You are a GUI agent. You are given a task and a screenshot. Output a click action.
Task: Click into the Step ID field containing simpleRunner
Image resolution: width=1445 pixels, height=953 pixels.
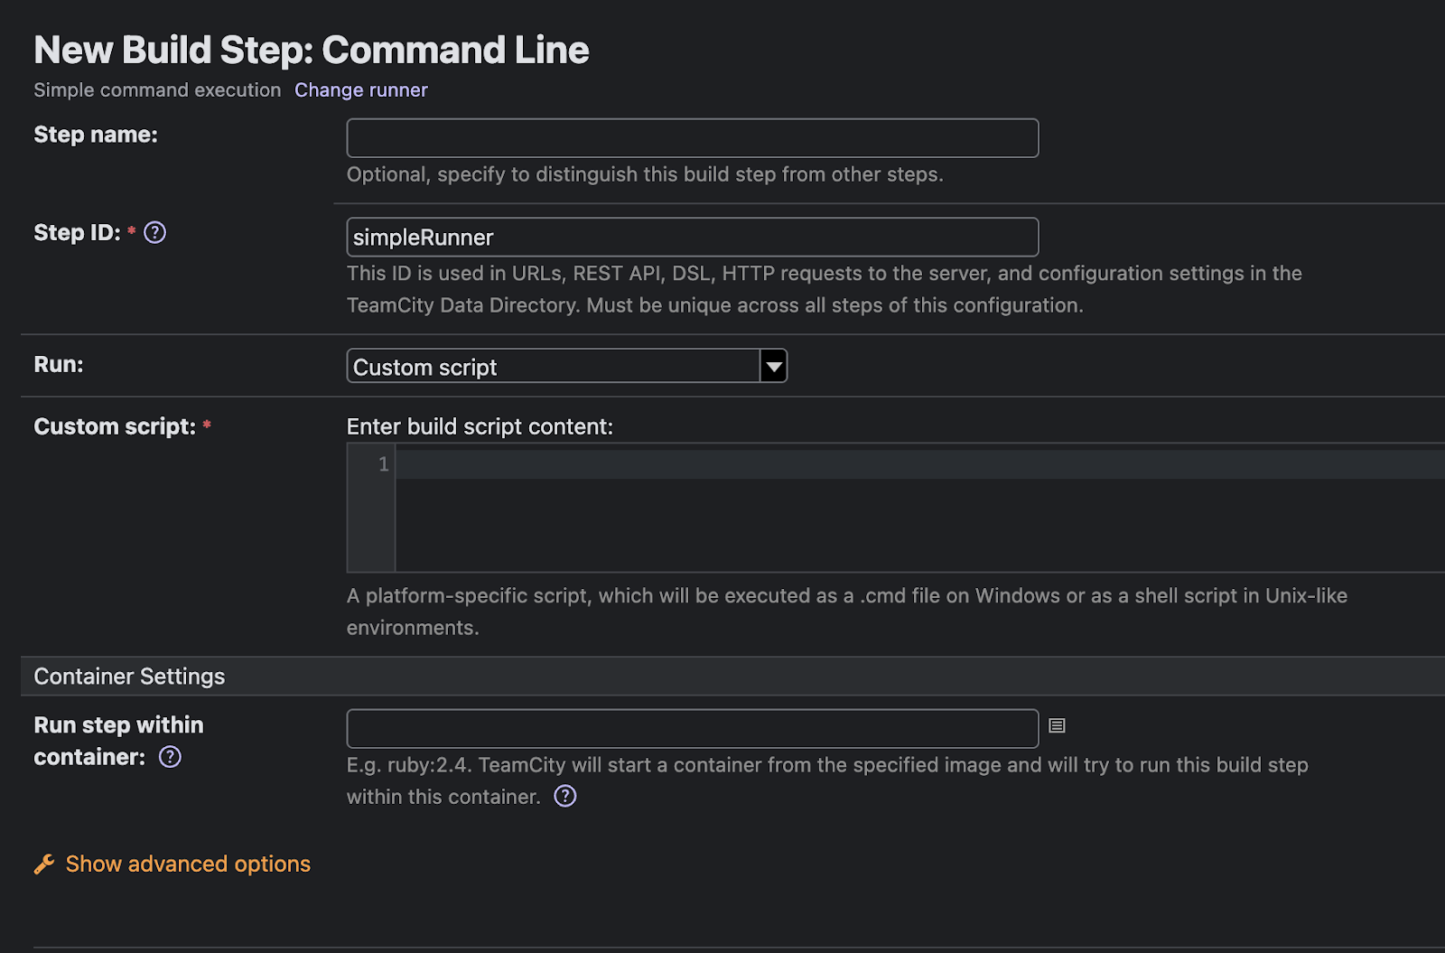tap(692, 238)
